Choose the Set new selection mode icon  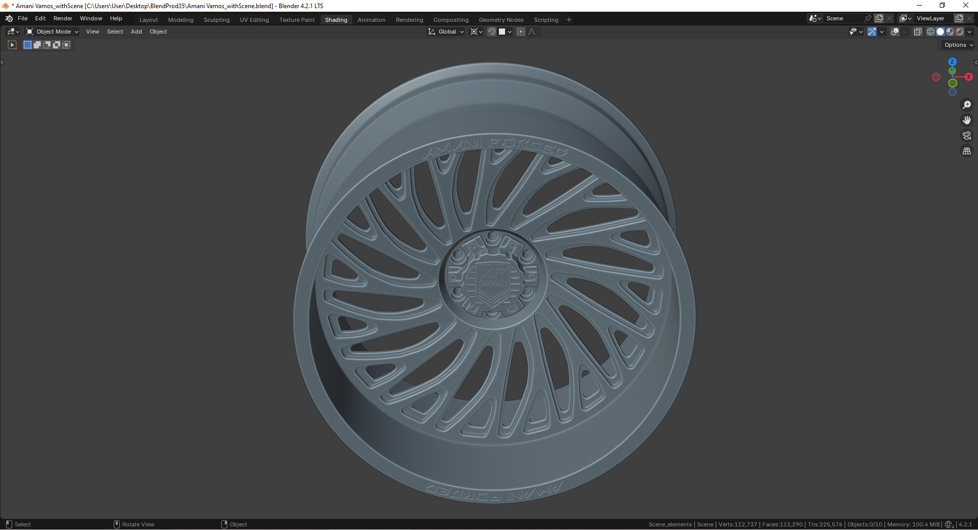click(x=28, y=45)
